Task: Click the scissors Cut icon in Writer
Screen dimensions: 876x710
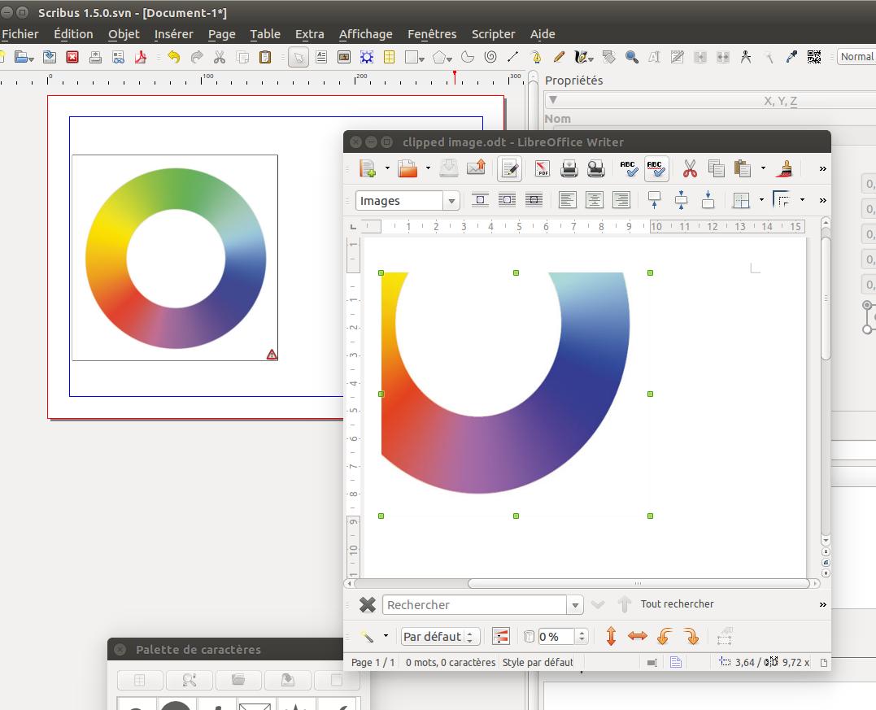Action: click(x=690, y=168)
